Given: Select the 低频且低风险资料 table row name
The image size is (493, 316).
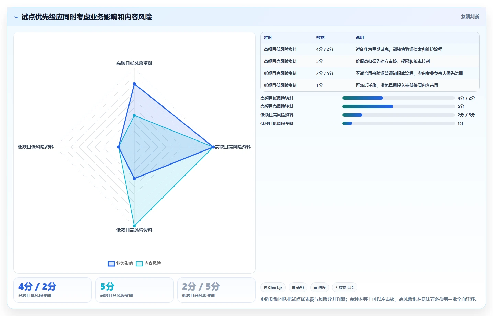Looking at the screenshot, I should click(x=280, y=86).
